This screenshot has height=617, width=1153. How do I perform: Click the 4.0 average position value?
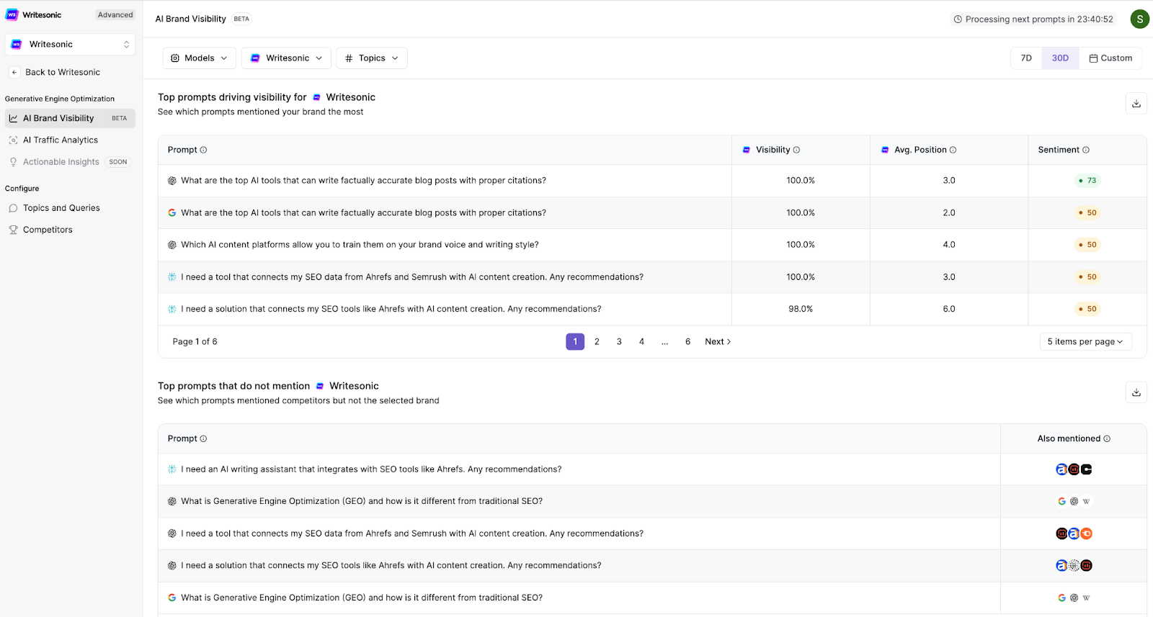click(x=949, y=245)
